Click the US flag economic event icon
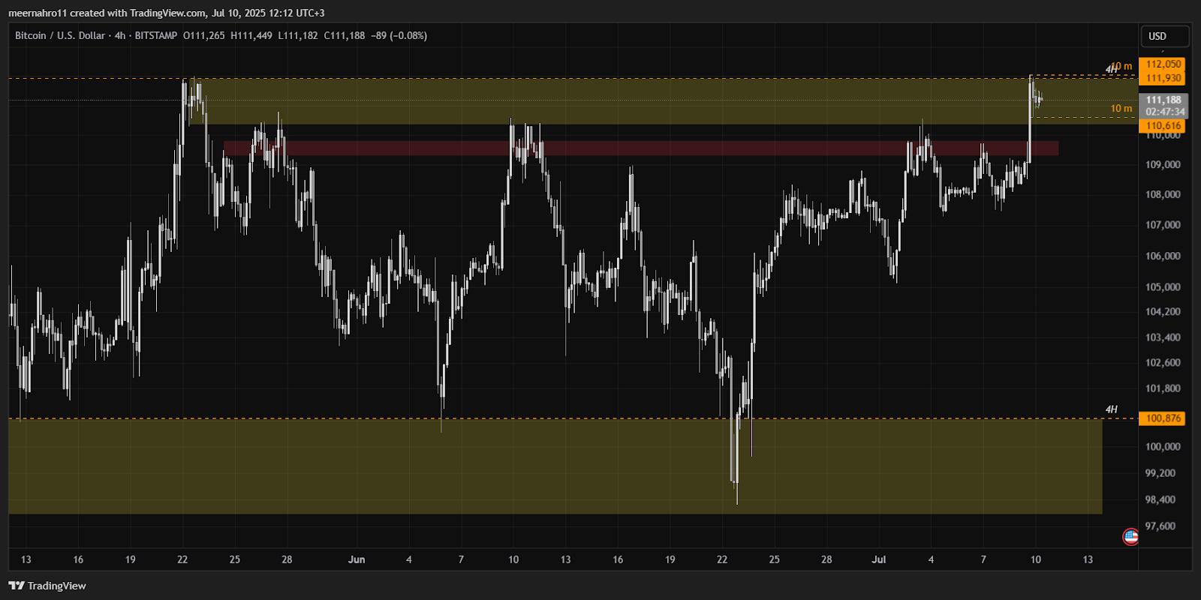Viewport: 1201px width, 600px height. 1130,536
